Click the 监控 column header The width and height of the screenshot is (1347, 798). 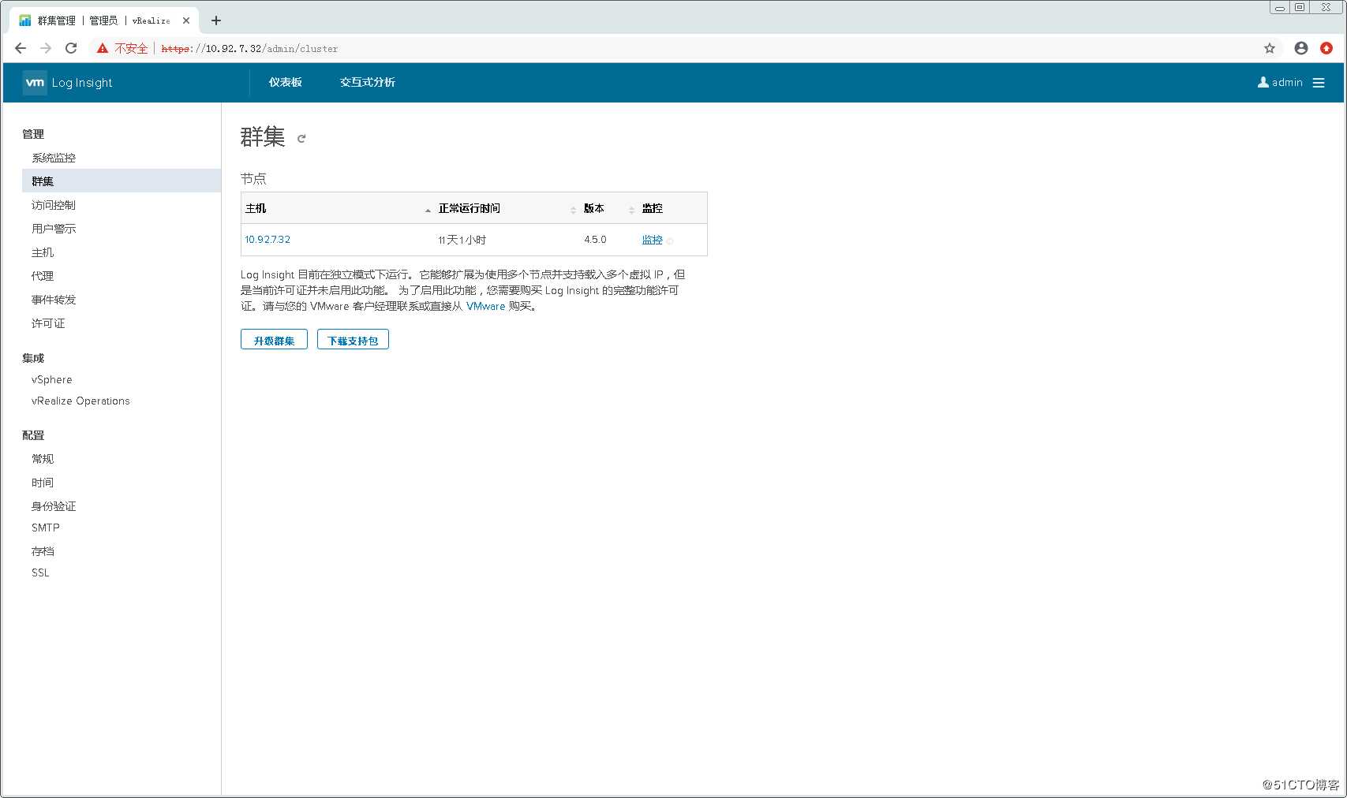652,208
